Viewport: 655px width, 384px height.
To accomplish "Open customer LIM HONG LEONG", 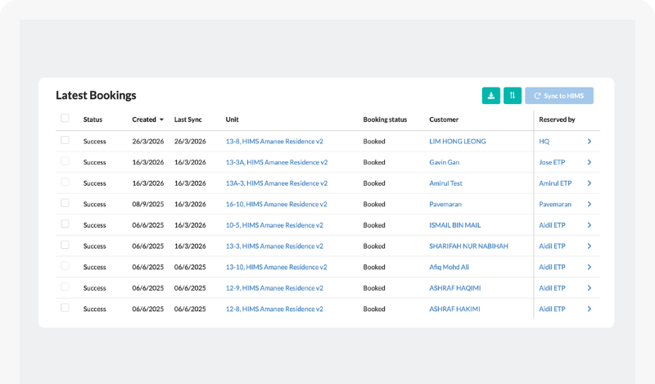I will click(458, 141).
